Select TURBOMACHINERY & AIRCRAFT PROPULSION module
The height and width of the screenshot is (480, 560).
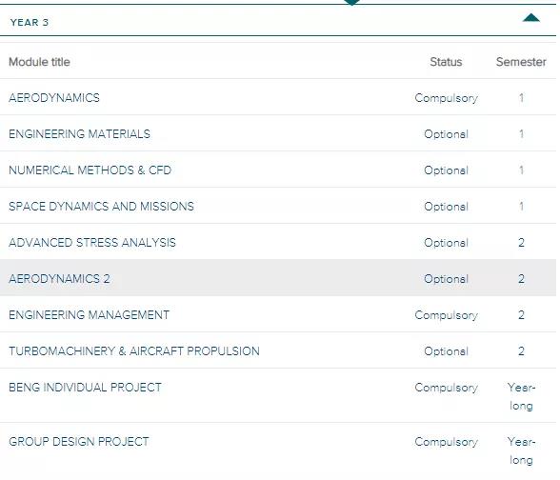tap(134, 351)
